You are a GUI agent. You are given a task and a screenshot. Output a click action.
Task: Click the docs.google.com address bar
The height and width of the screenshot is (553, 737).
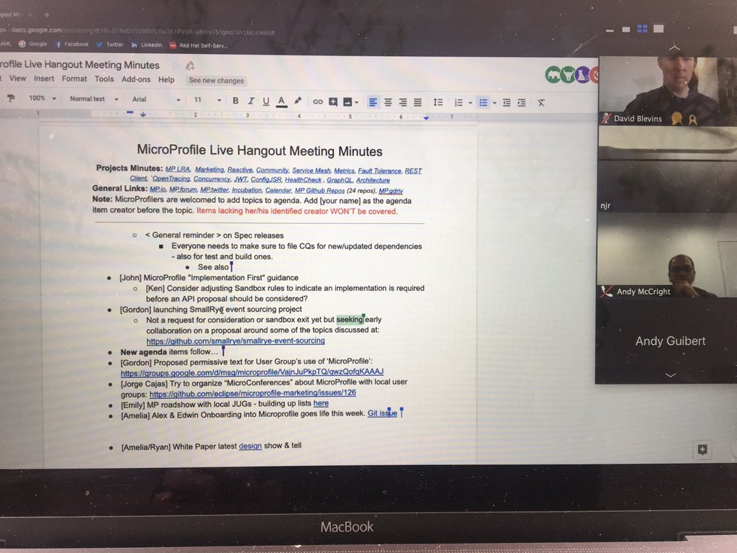coord(143,31)
